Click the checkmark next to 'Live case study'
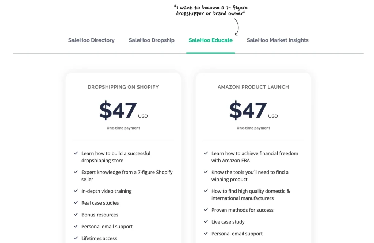 tap(206, 221)
